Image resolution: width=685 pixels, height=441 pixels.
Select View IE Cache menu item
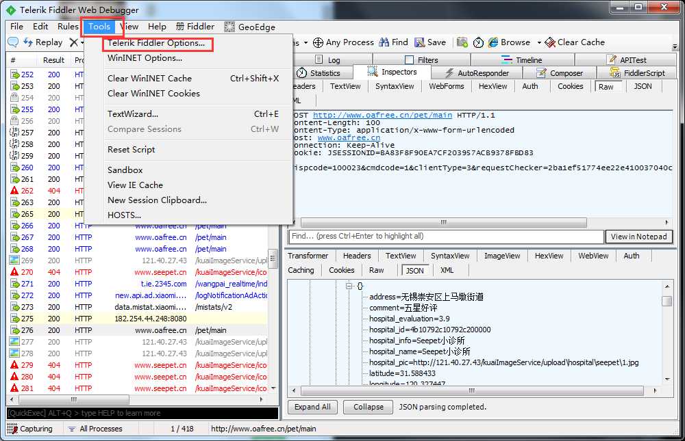135,185
